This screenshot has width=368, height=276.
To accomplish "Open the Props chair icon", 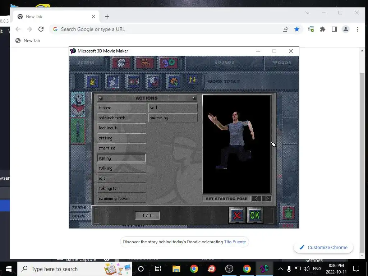I will [x=145, y=63].
